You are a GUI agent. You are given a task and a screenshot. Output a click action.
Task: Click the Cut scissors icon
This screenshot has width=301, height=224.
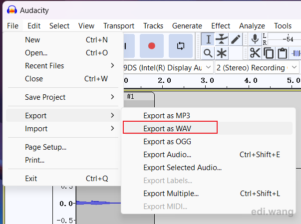tap(255, 53)
